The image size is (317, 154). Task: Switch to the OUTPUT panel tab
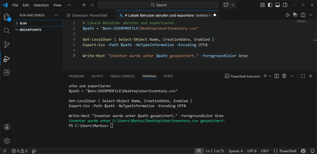97,76
